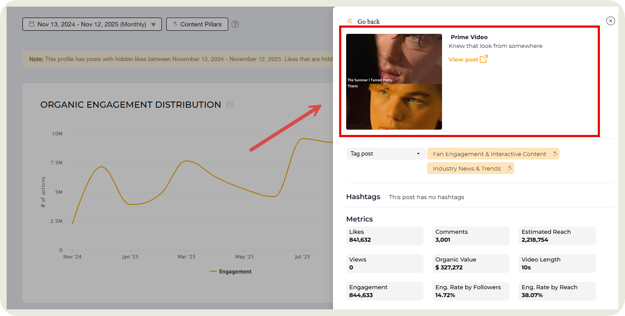Toggle the Engagement series in chart legend

(230, 272)
